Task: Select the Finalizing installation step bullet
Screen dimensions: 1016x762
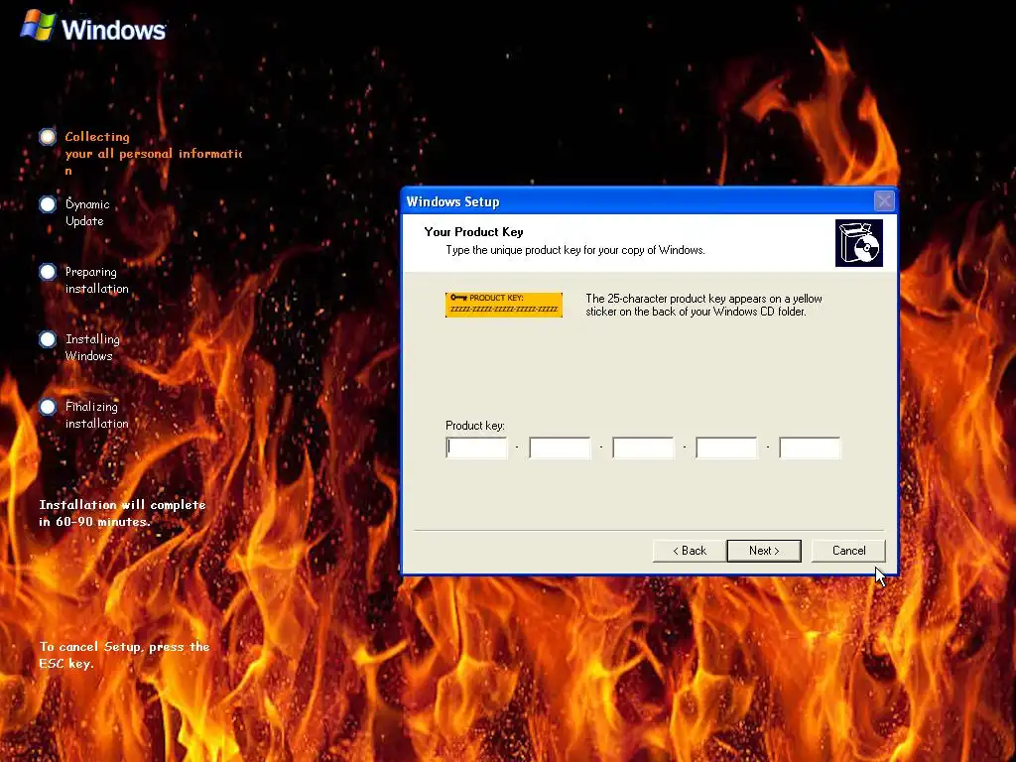Action: pyautogui.click(x=48, y=406)
